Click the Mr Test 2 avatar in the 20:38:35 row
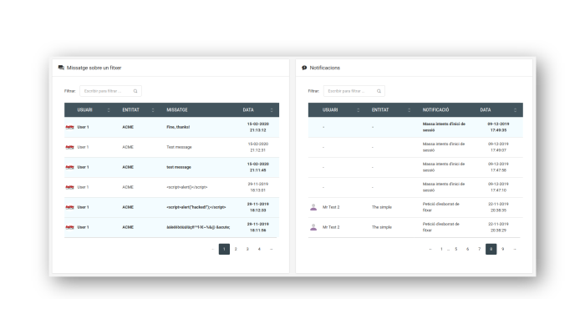The image size is (585, 334). (313, 207)
